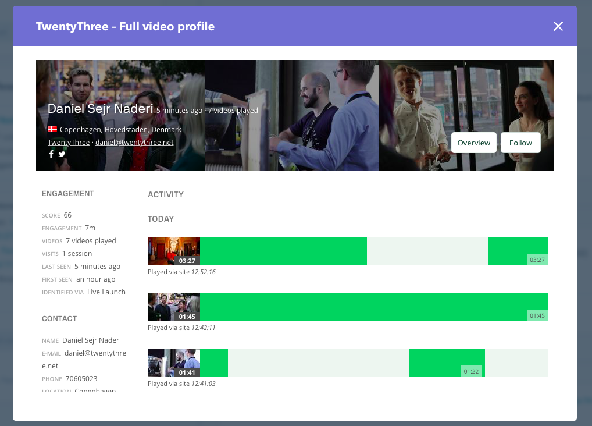
Task: Click the ACTIVITY section heading
Action: tap(166, 194)
